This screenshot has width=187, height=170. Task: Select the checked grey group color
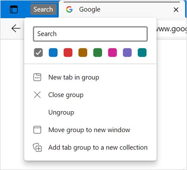pyautogui.click(x=38, y=52)
